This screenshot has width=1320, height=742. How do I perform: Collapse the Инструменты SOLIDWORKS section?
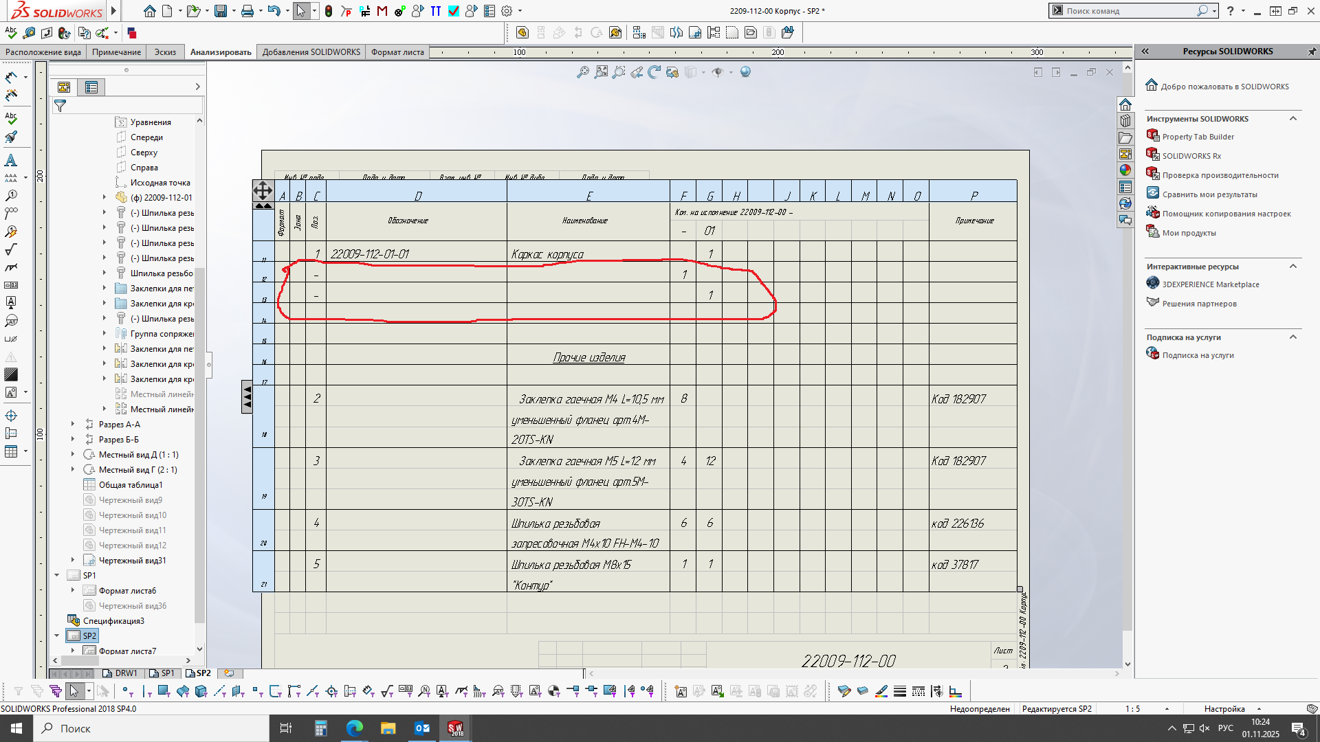[x=1292, y=119]
